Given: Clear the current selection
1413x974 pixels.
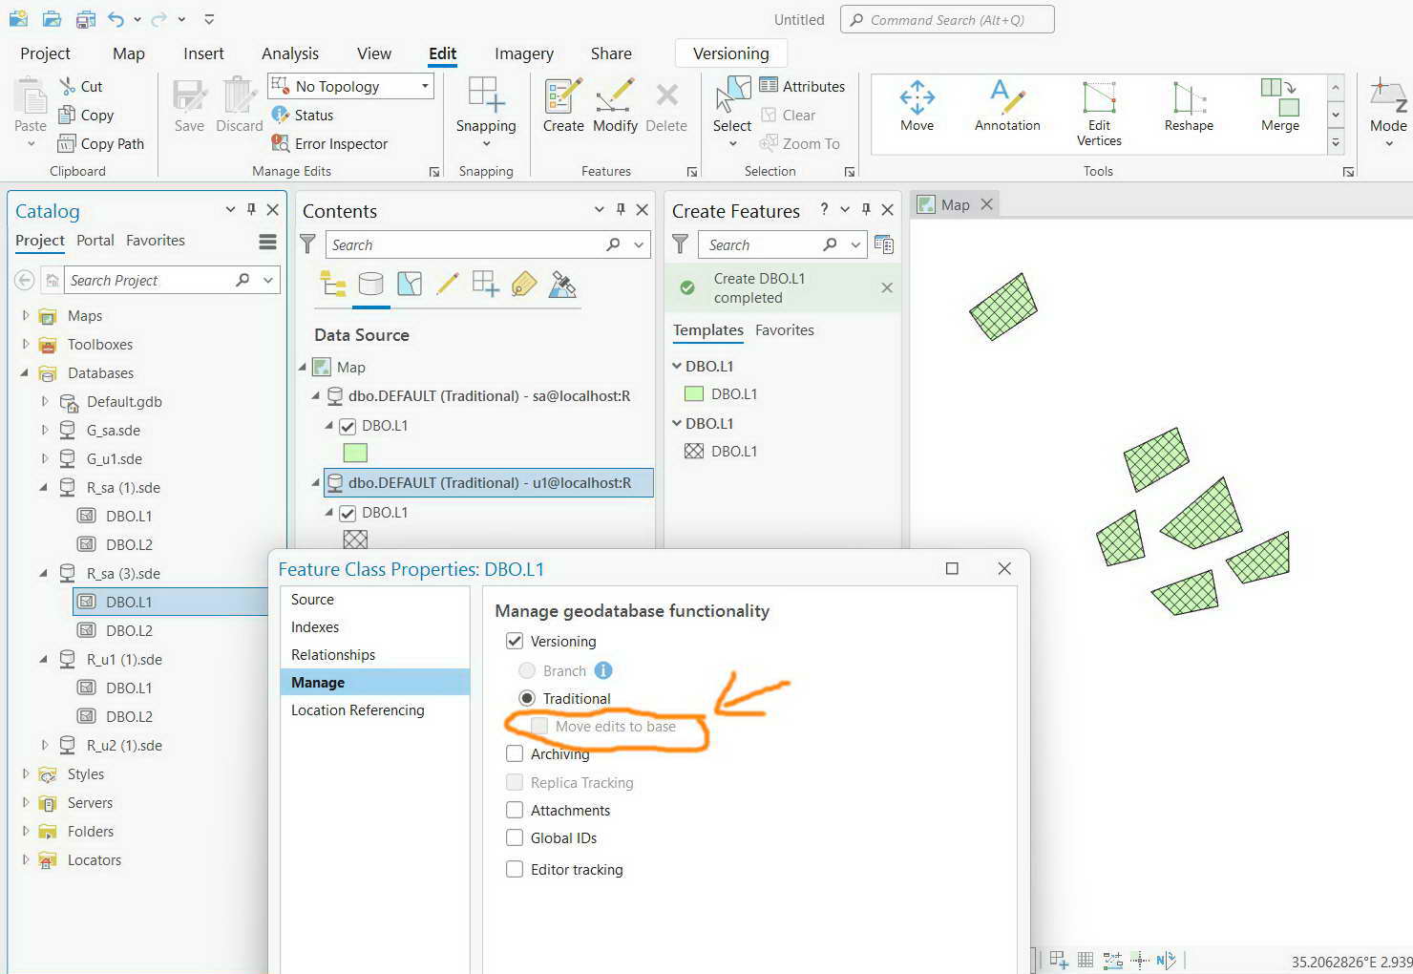Looking at the screenshot, I should point(791,115).
